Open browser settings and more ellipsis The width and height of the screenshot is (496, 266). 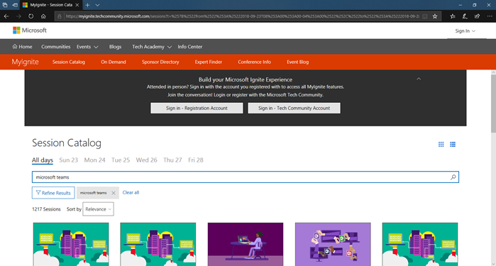click(490, 16)
